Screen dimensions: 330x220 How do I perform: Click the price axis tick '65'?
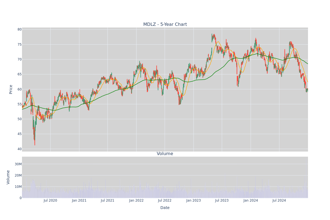point(20,74)
